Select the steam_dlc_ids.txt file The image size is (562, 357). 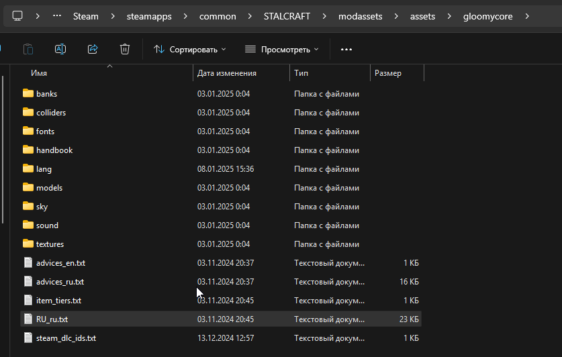coord(66,338)
